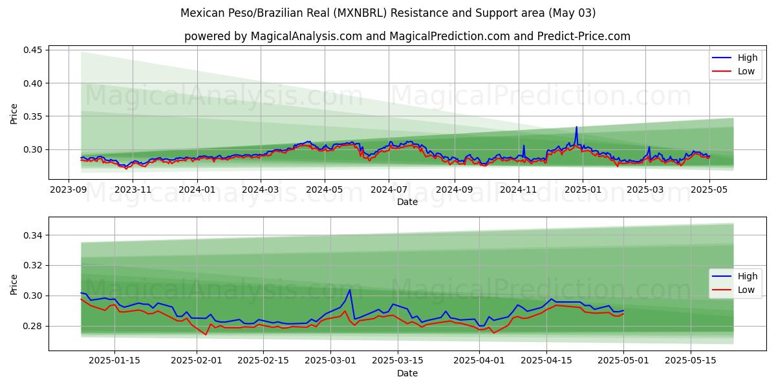Click the 2023-09 date tick
The height and width of the screenshot is (388, 776).
coord(69,189)
